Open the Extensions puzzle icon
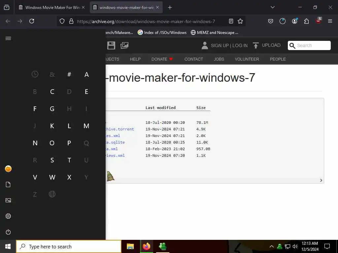The image size is (338, 253). pos(306,21)
